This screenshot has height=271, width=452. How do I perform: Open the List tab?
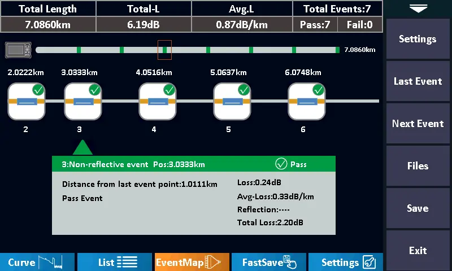coord(114,262)
